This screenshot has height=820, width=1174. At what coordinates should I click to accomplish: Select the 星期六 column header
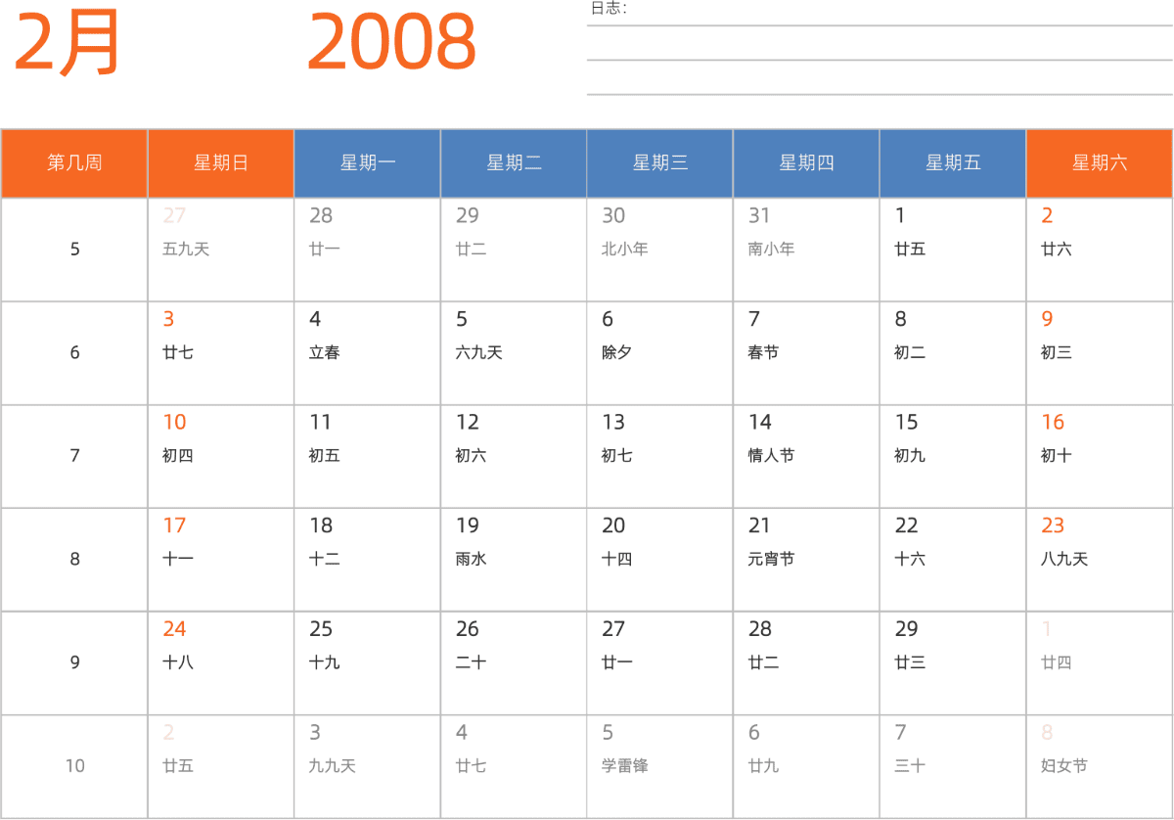coord(1100,163)
